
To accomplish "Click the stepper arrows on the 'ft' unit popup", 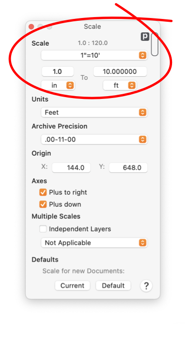I will pos(131,85).
